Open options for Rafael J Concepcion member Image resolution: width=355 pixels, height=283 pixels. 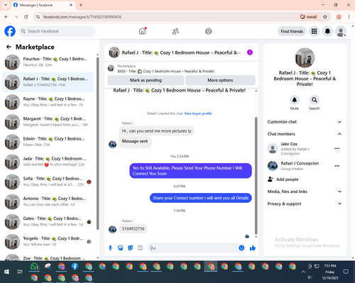337,166
